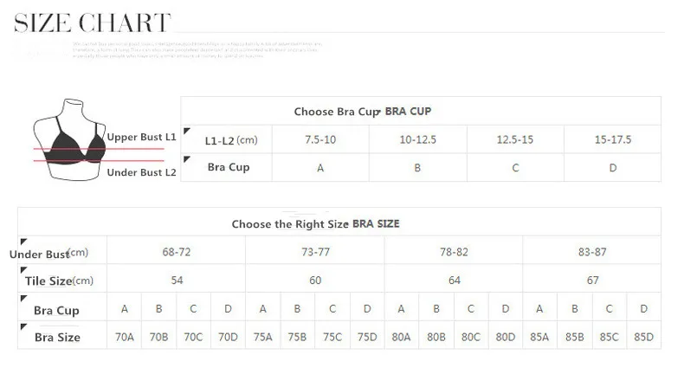684x374 pixels.
Task: Select bra size 75C
Action: [332, 336]
